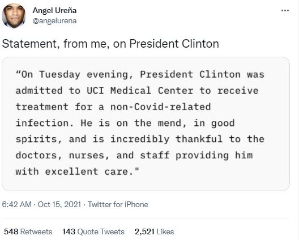The height and width of the screenshot is (240, 299).
Task: Click the 'with excellent care' line in the statement
Action: (78, 171)
